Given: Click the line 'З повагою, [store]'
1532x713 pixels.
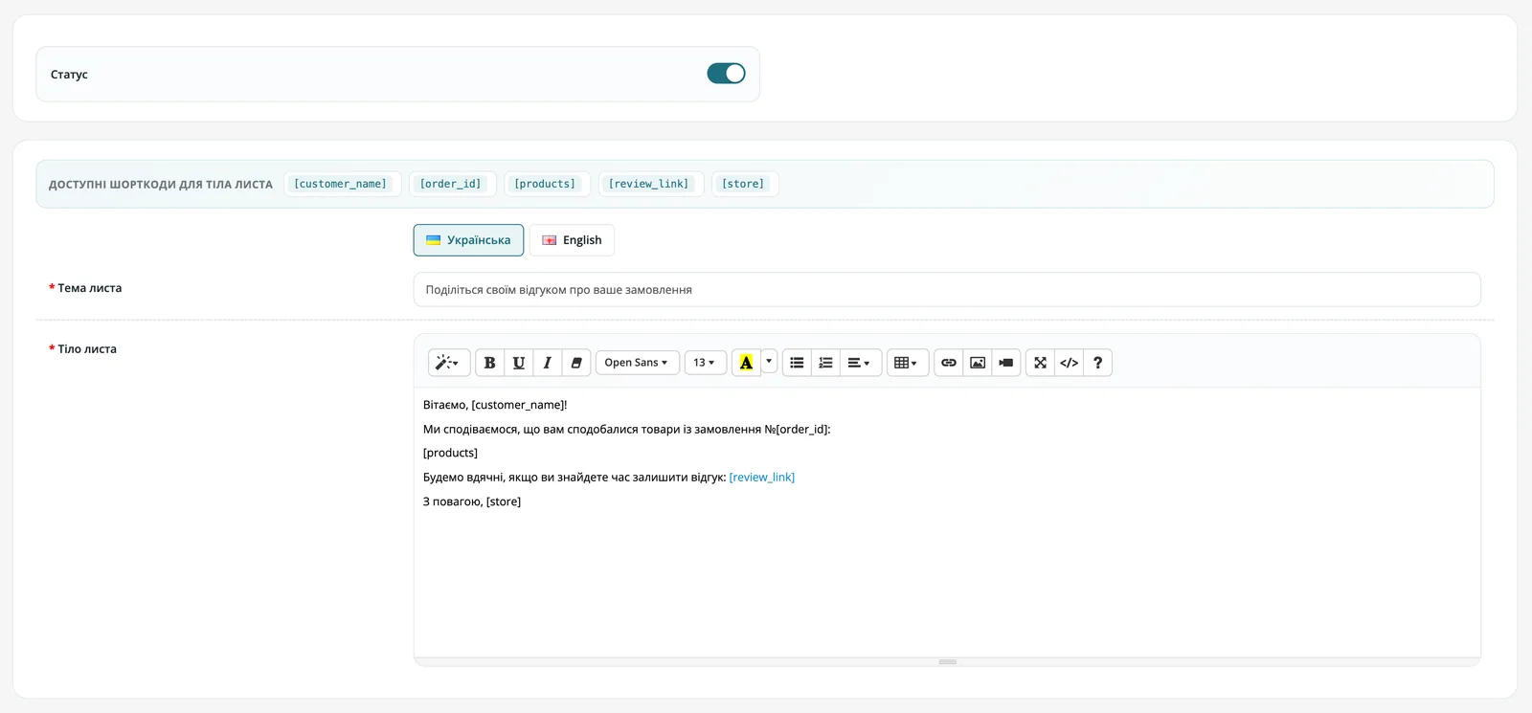Looking at the screenshot, I should (472, 501).
